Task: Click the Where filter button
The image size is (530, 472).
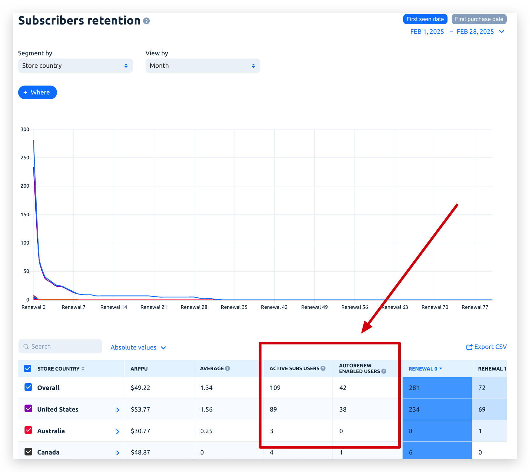Action: (37, 93)
